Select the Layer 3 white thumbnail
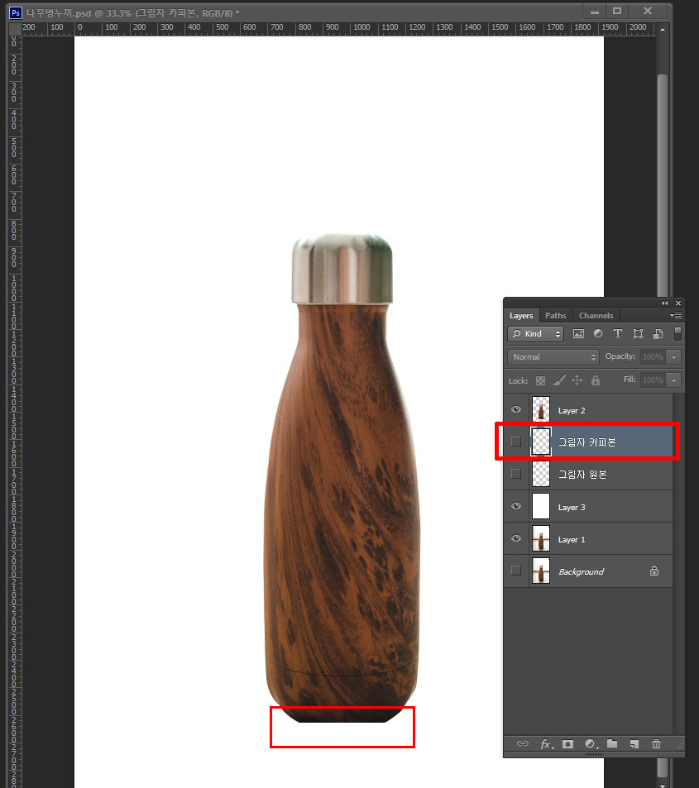 pyautogui.click(x=541, y=506)
